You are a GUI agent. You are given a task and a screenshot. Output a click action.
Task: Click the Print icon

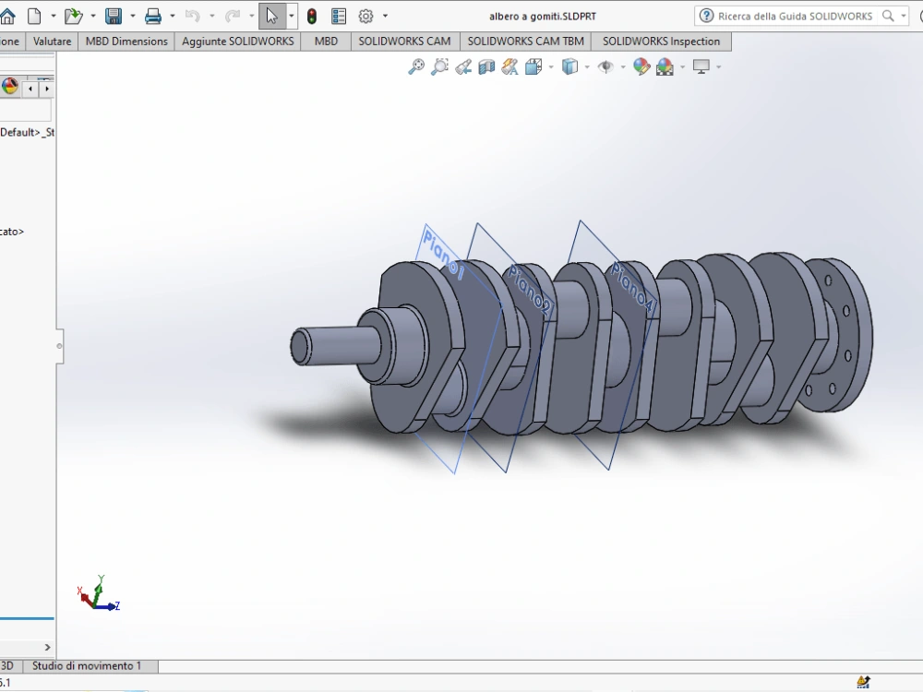(x=153, y=16)
